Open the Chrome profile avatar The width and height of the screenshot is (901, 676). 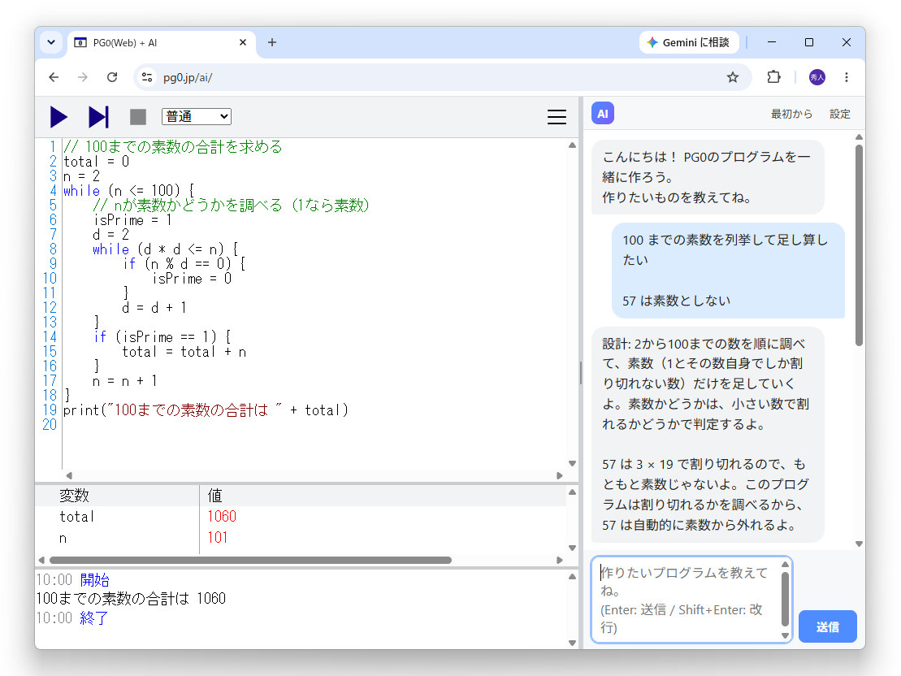[817, 77]
